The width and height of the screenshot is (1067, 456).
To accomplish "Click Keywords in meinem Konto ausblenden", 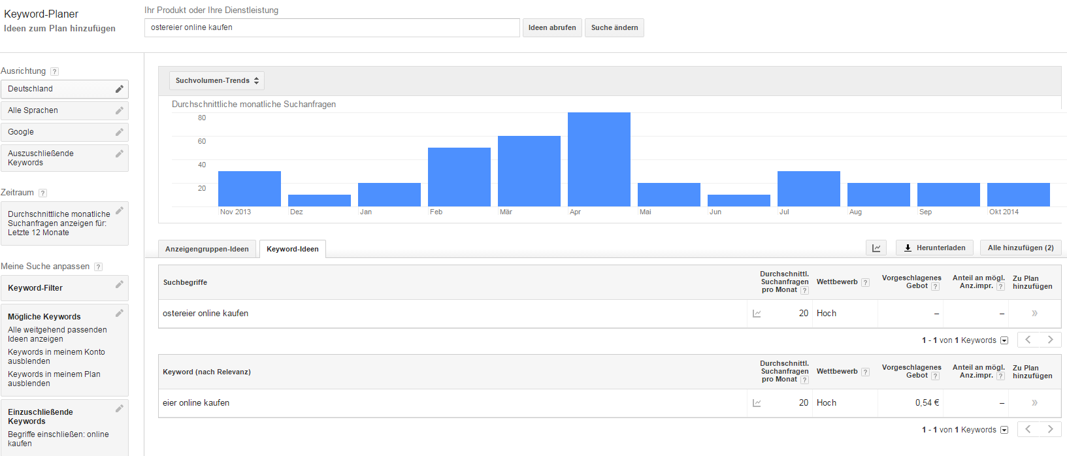I will click(x=56, y=357).
